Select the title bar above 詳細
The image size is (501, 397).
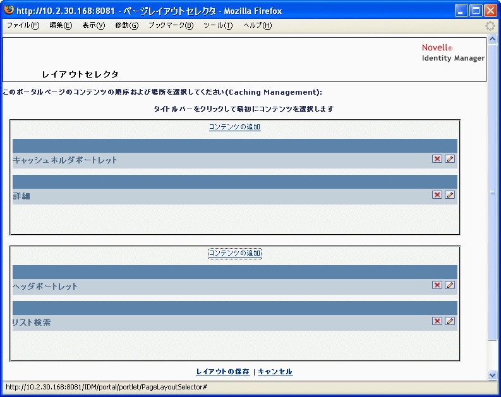(235, 182)
